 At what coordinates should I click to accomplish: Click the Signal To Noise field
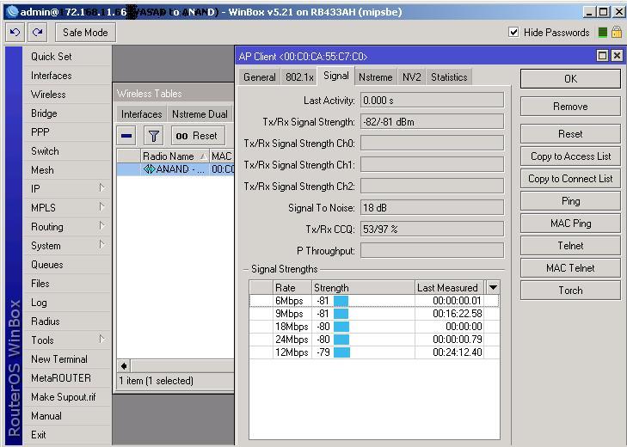[x=432, y=207]
